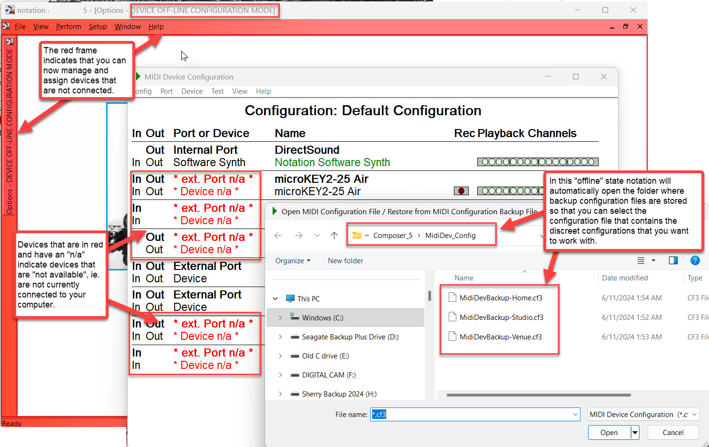Open the Organize dropdown menu

pos(293,261)
